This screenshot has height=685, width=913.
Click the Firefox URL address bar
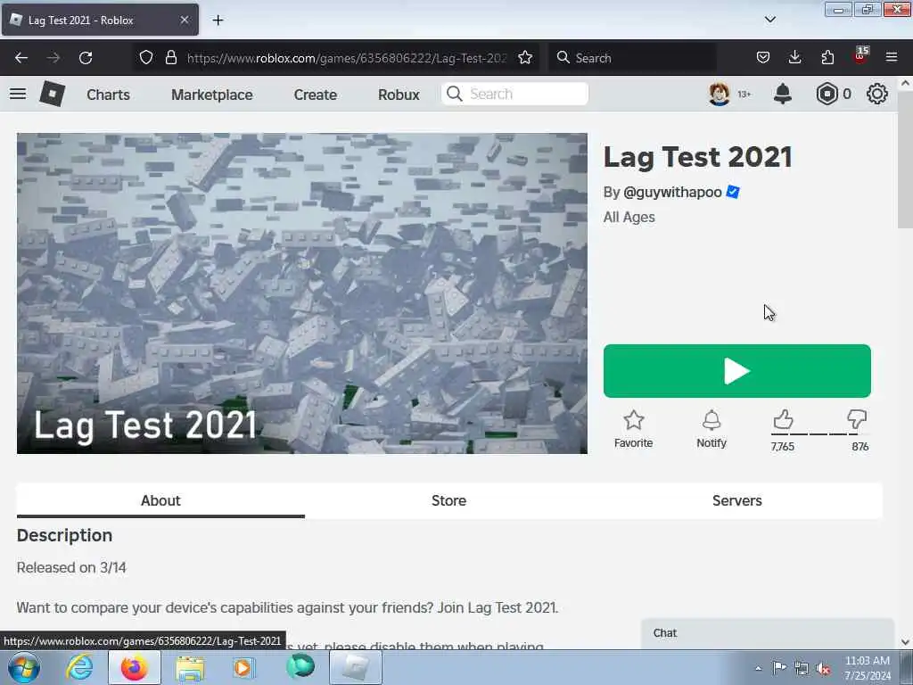347,58
